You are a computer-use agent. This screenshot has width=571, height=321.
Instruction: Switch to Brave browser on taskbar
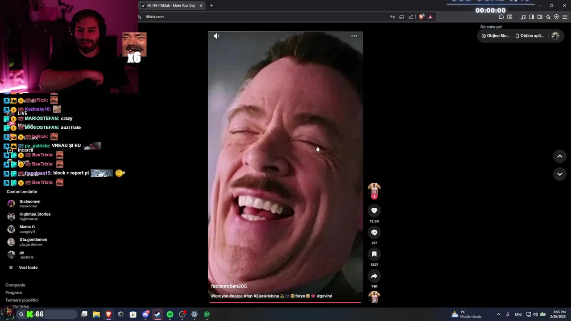[x=108, y=314]
